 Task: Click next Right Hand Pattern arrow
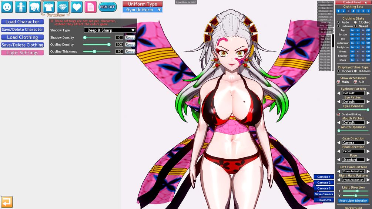pos(368,180)
